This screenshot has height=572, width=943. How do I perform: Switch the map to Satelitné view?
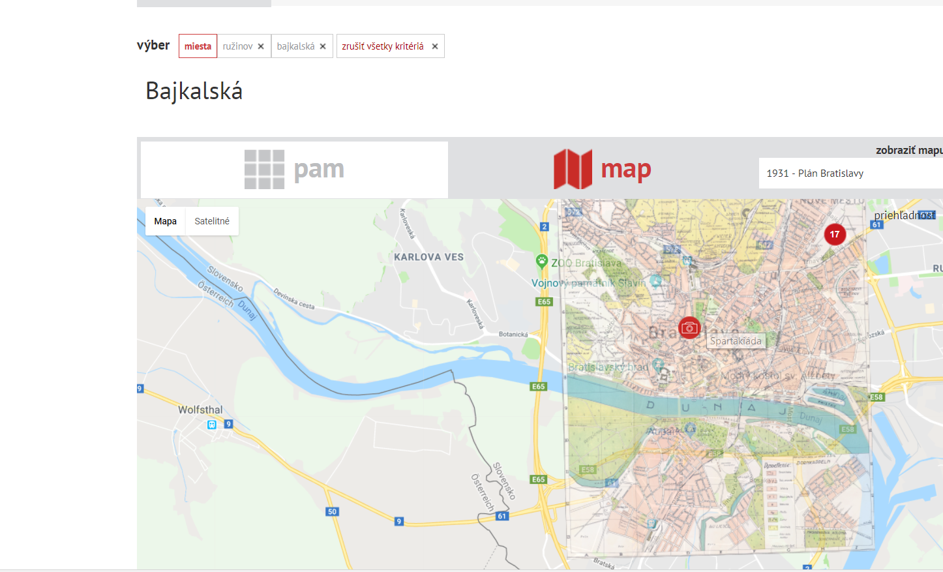tap(212, 221)
